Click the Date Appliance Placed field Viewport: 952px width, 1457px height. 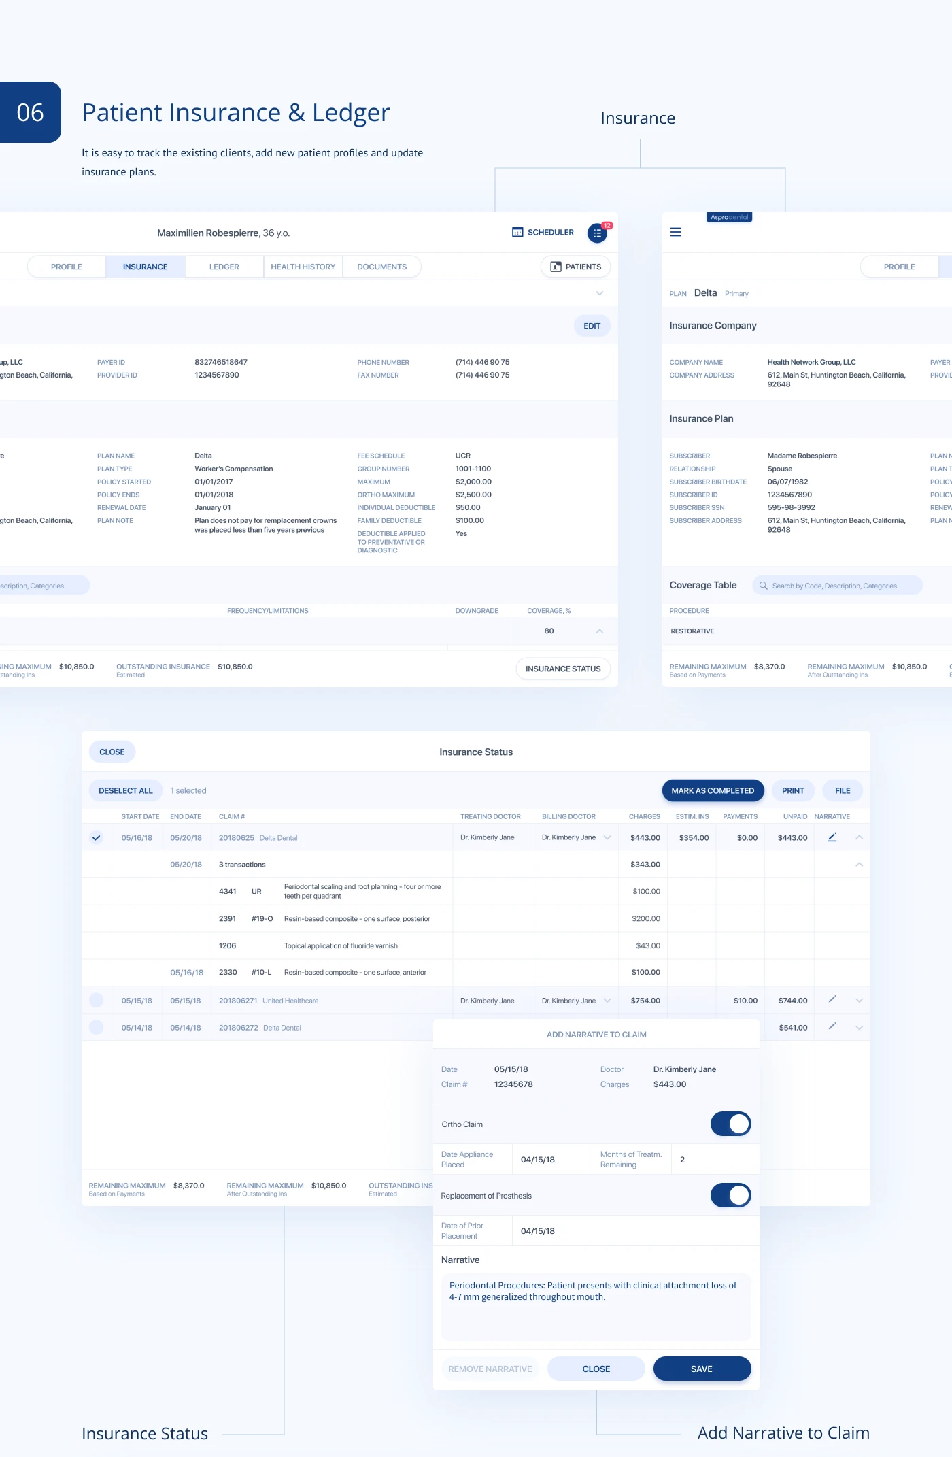tap(551, 1159)
